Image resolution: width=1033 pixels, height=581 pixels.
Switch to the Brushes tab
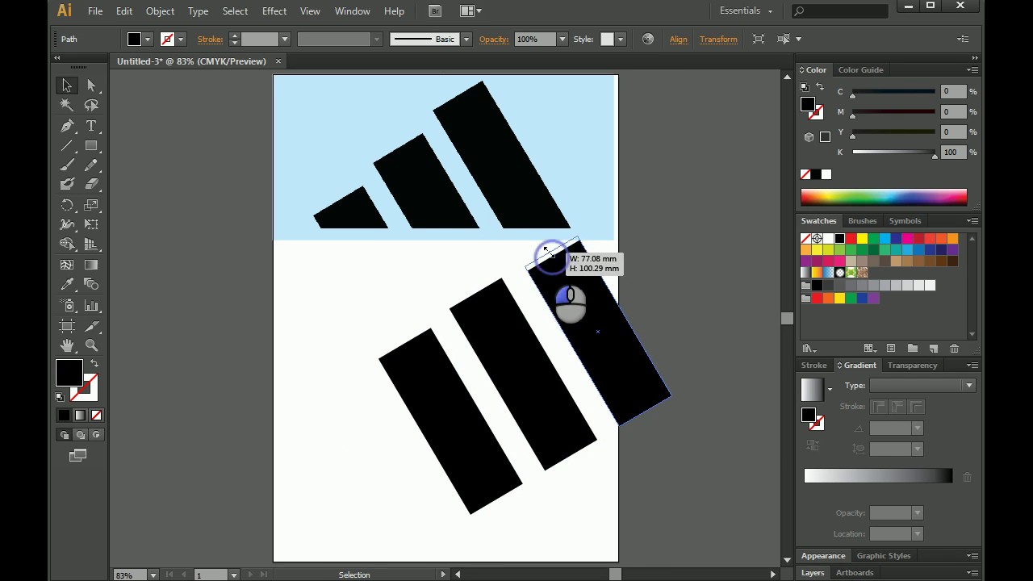click(862, 221)
